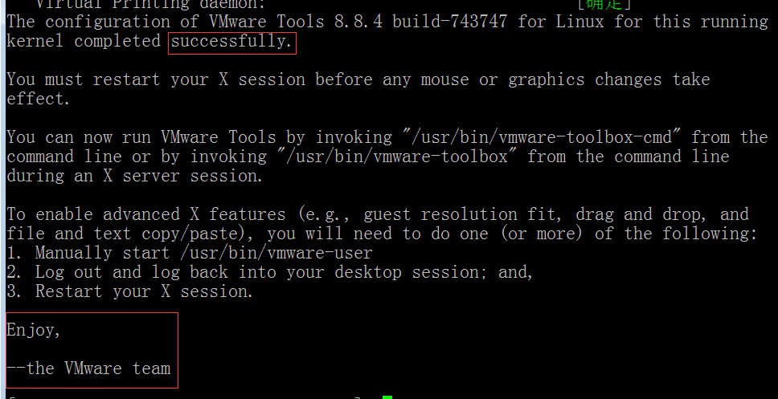Click "during an X server session." line
Image resolution: width=778 pixels, height=399 pixels.
coord(135,176)
